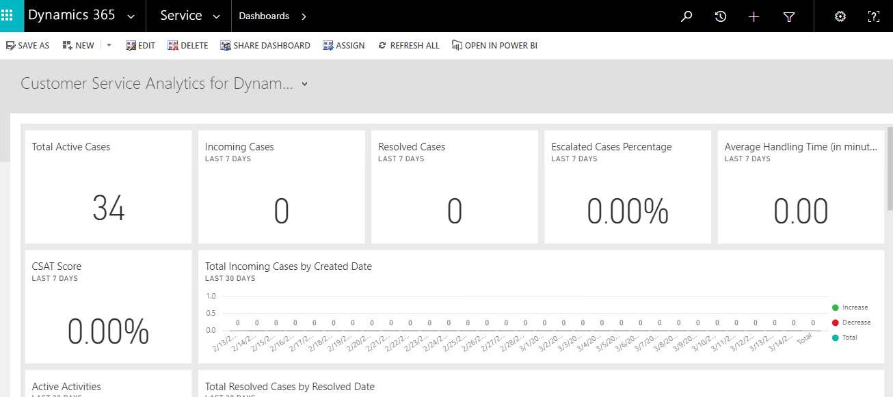
Task: Click the Average Handling Time value 0.00
Action: 801,212
